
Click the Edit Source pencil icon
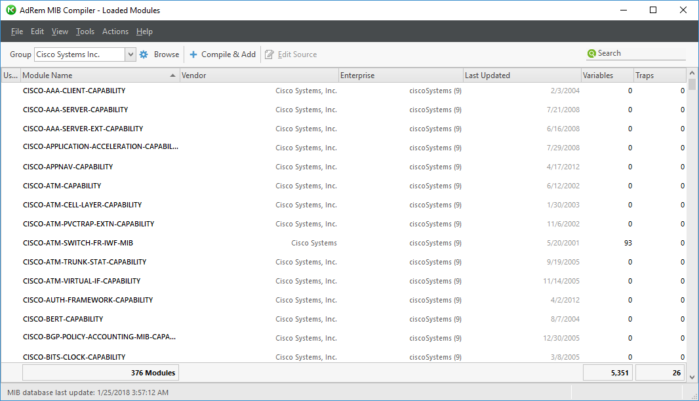coord(270,54)
